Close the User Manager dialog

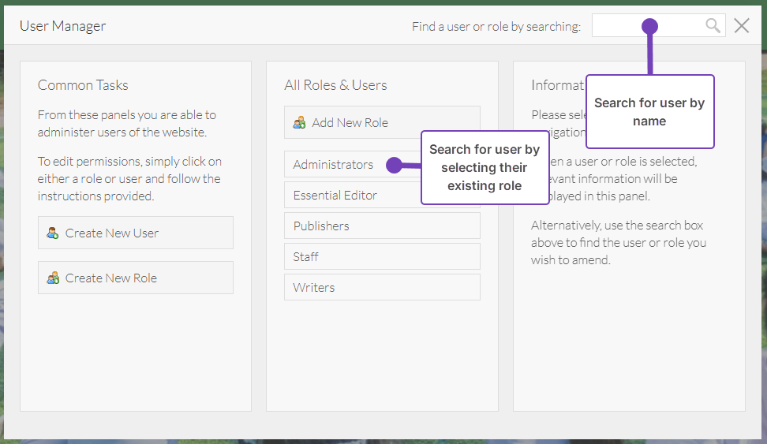742,26
